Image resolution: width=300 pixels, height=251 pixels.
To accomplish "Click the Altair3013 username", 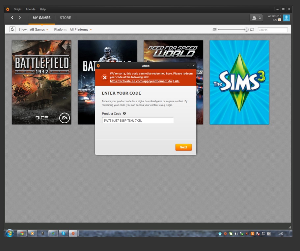I will [x=275, y=16].
